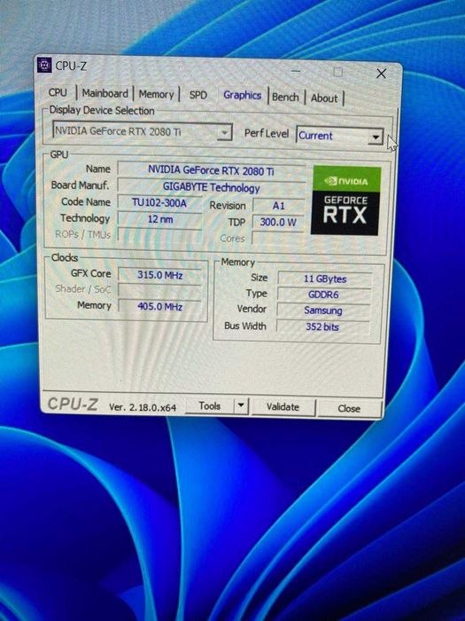Switch to the CPU tab
This screenshot has height=621, width=465.
(x=58, y=92)
